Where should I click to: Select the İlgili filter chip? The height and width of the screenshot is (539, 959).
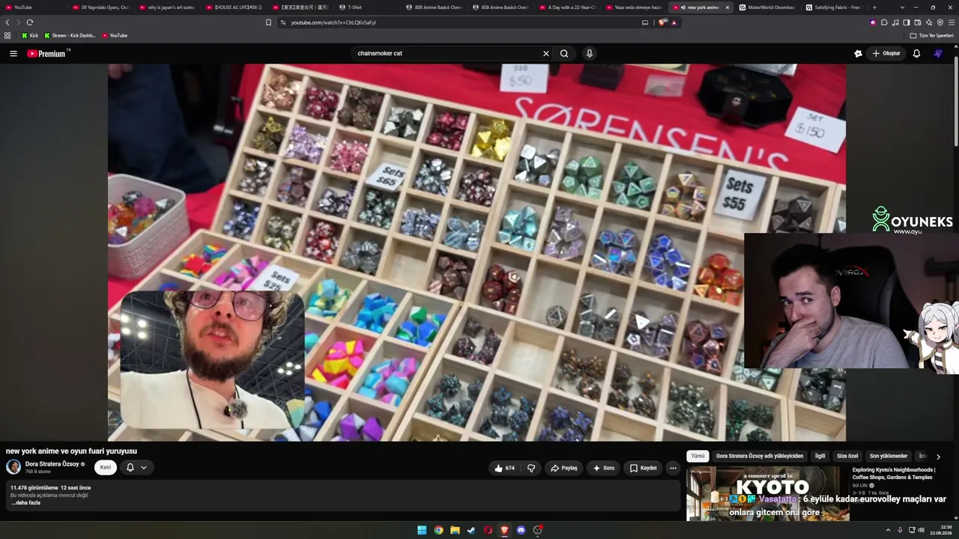point(820,456)
